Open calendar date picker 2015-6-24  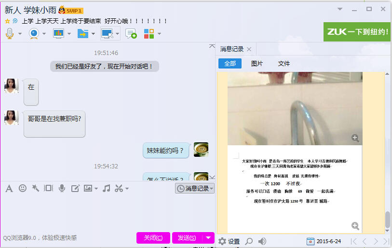[x=324, y=241]
